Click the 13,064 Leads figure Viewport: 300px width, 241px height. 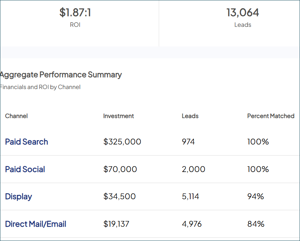pos(243,12)
